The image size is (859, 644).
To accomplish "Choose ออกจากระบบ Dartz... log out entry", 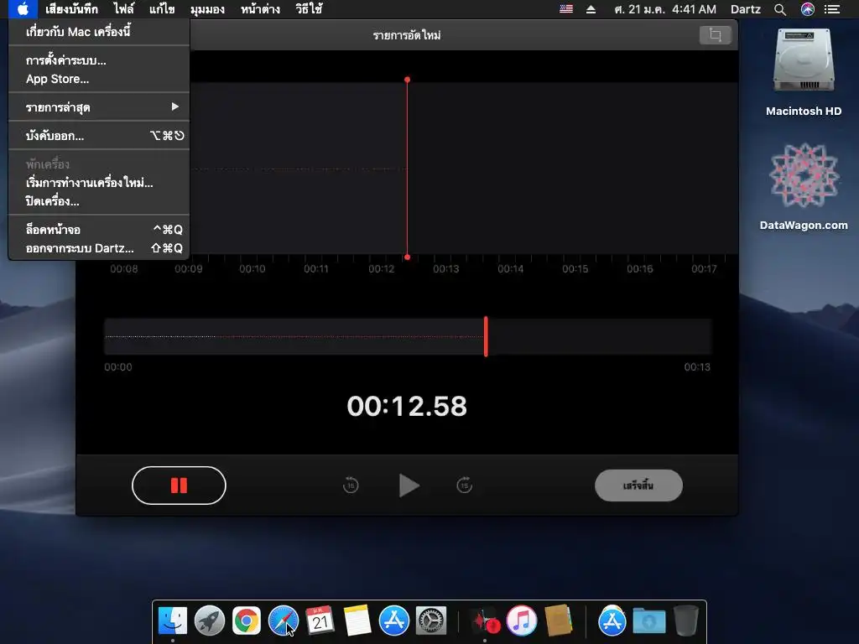I will pos(99,248).
